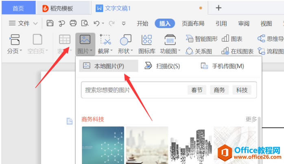Open the 审阅 ribbon tab
The width and height of the screenshot is (284, 164).
point(244,24)
